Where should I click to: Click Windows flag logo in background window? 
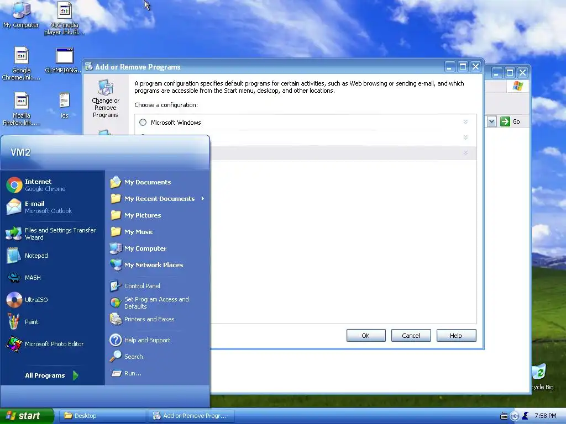tap(517, 86)
